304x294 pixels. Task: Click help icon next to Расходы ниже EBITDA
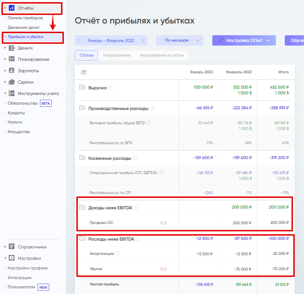138,239
